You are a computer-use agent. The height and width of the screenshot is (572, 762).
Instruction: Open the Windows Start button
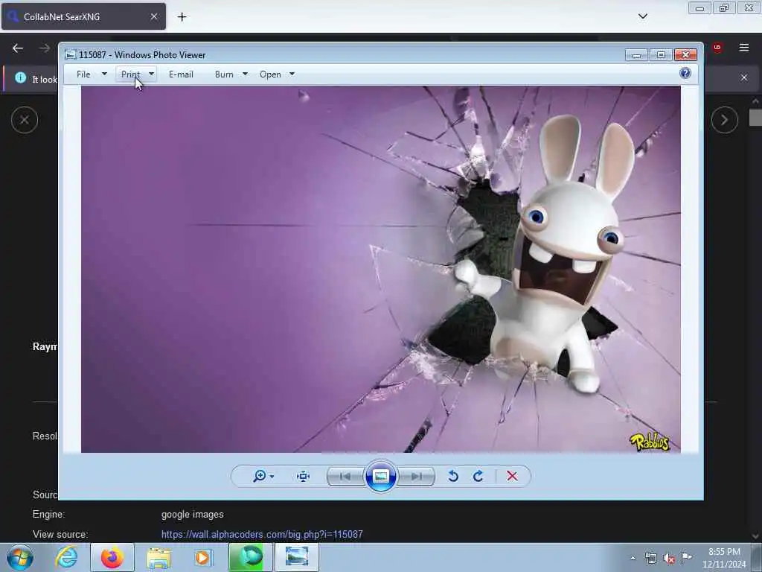20,557
